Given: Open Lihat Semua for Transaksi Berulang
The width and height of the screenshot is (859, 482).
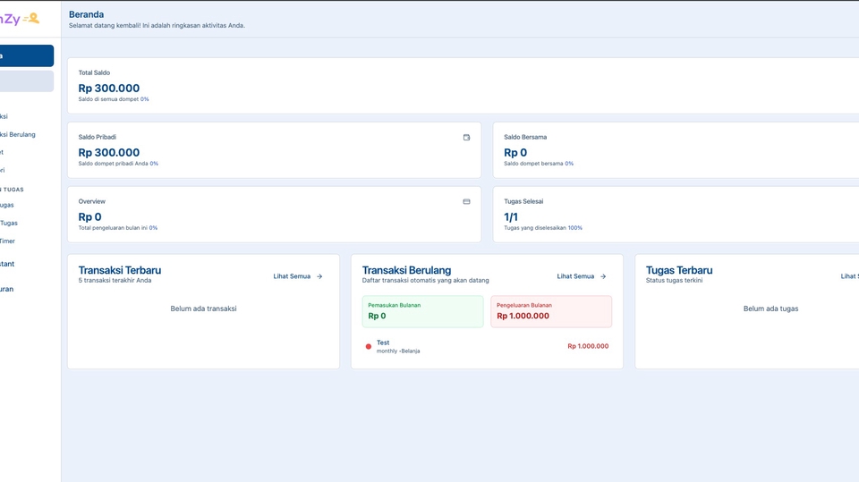Looking at the screenshot, I should click(x=575, y=276).
